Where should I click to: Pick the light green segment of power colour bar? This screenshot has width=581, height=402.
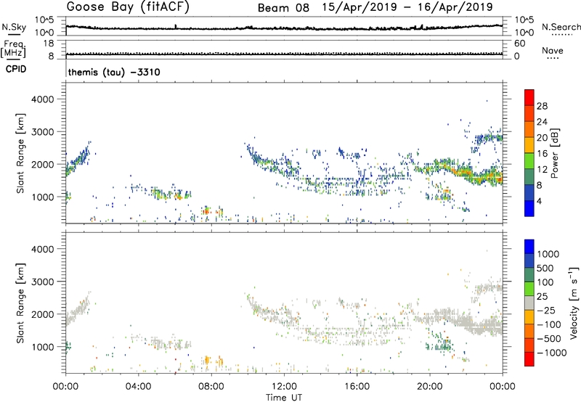coord(529,161)
